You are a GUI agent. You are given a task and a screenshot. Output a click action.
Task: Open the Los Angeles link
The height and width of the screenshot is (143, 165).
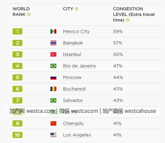click(77, 135)
